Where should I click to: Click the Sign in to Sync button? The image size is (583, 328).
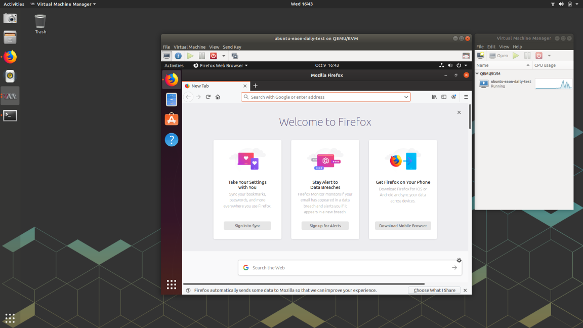click(247, 225)
